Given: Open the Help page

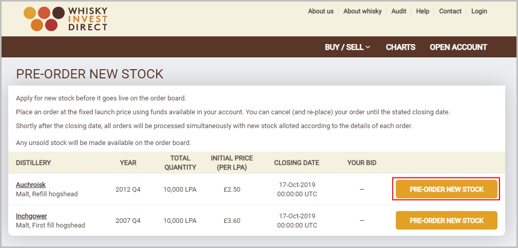Looking at the screenshot, I should click(x=423, y=11).
